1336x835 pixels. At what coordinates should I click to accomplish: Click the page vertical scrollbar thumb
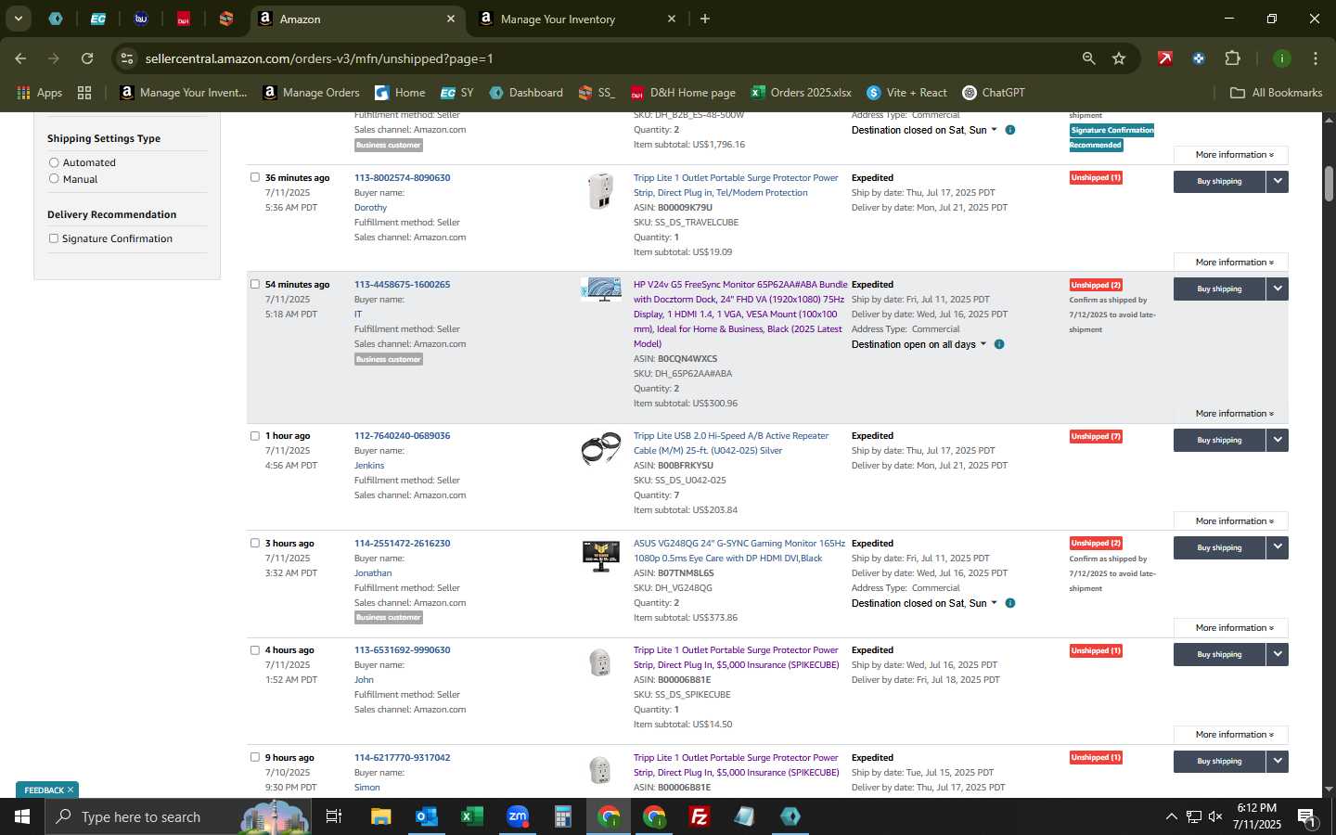pyautogui.click(x=1329, y=184)
